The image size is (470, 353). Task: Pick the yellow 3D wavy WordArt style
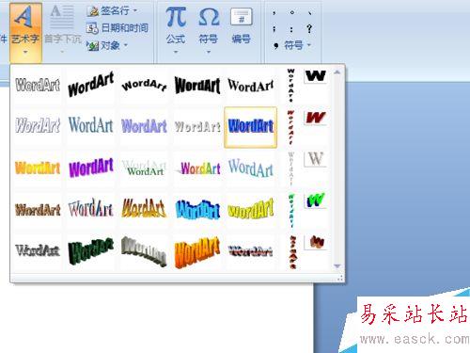coord(251,209)
